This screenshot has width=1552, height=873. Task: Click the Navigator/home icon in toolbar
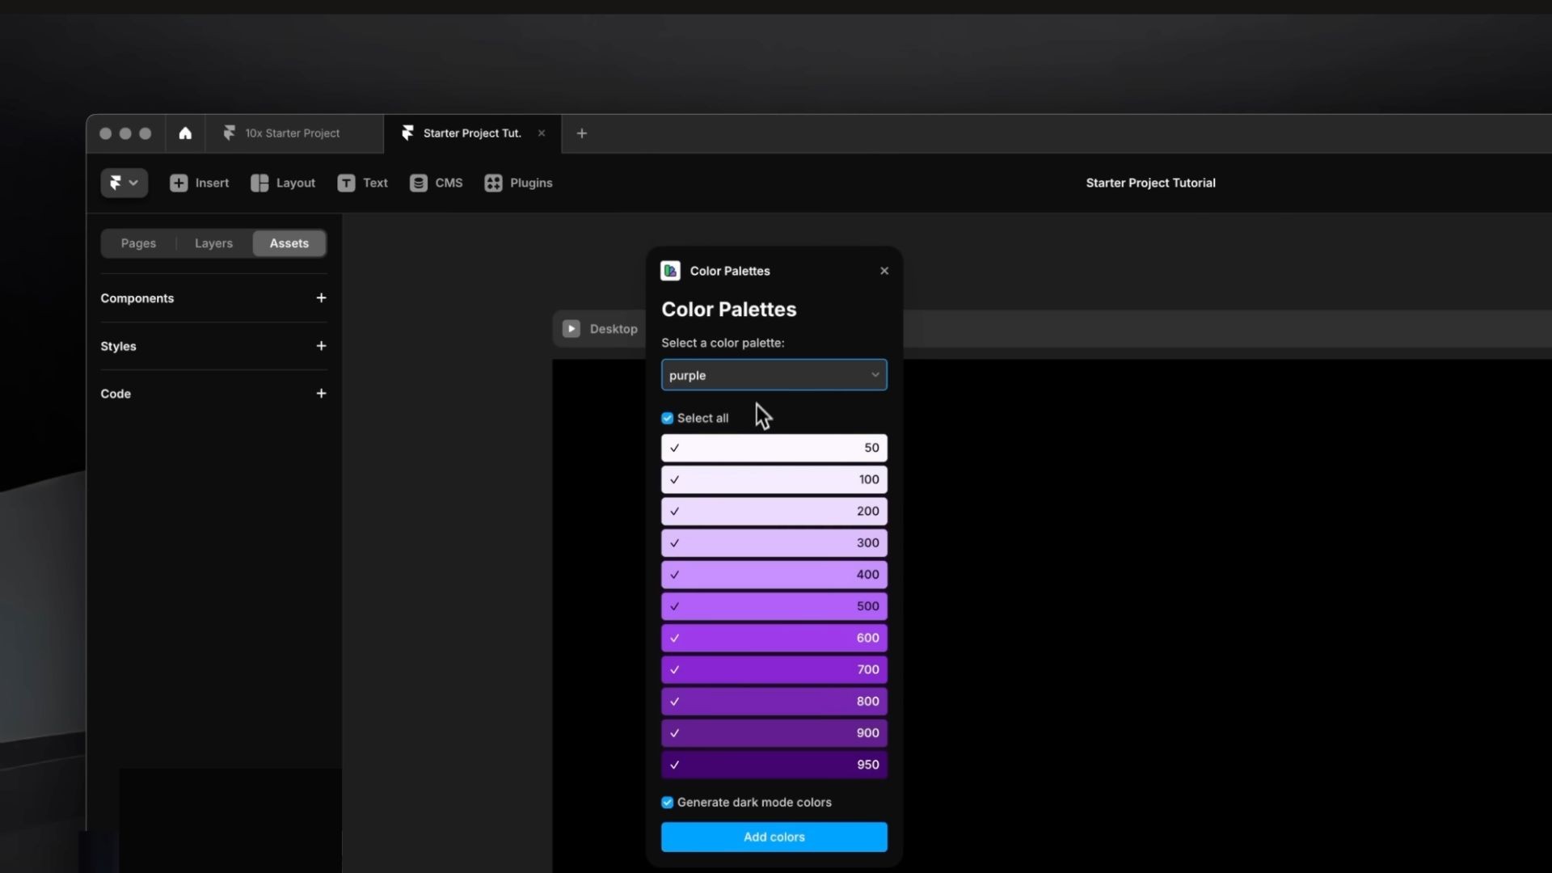(184, 133)
